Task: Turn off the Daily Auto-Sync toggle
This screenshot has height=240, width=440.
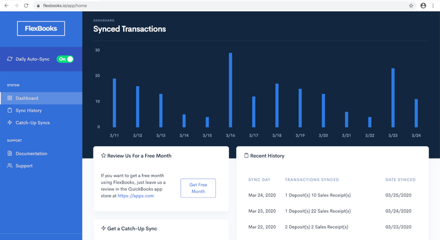Action: (65, 59)
